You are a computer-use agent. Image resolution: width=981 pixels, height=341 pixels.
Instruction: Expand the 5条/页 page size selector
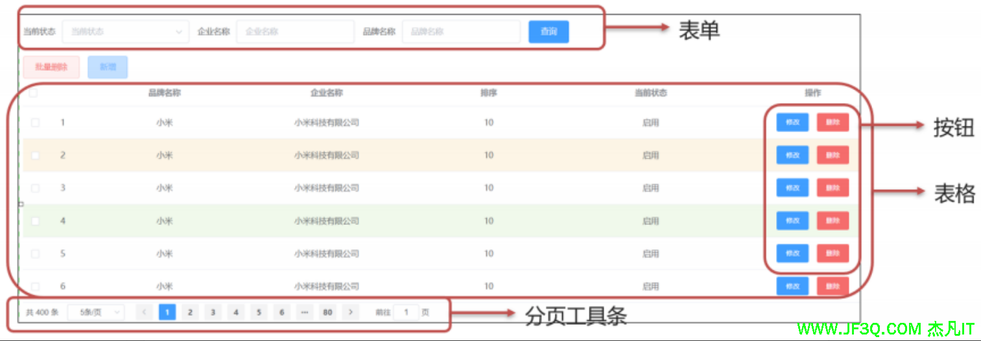(95, 312)
